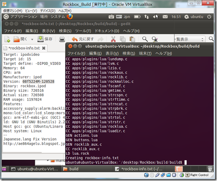Open VirtualBox デバイス(D) menu
Screen dimensions: 217x181
point(47,11)
